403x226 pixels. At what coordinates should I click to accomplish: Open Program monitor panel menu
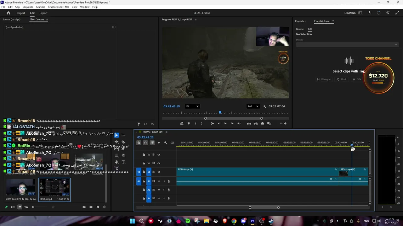tap(196, 19)
